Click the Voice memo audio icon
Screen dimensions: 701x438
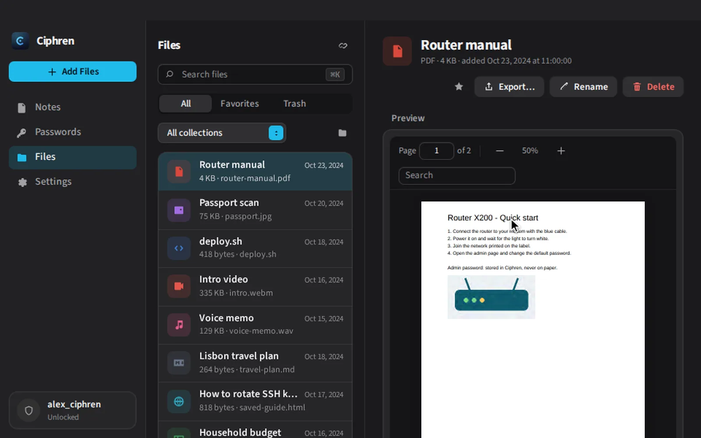point(179,325)
